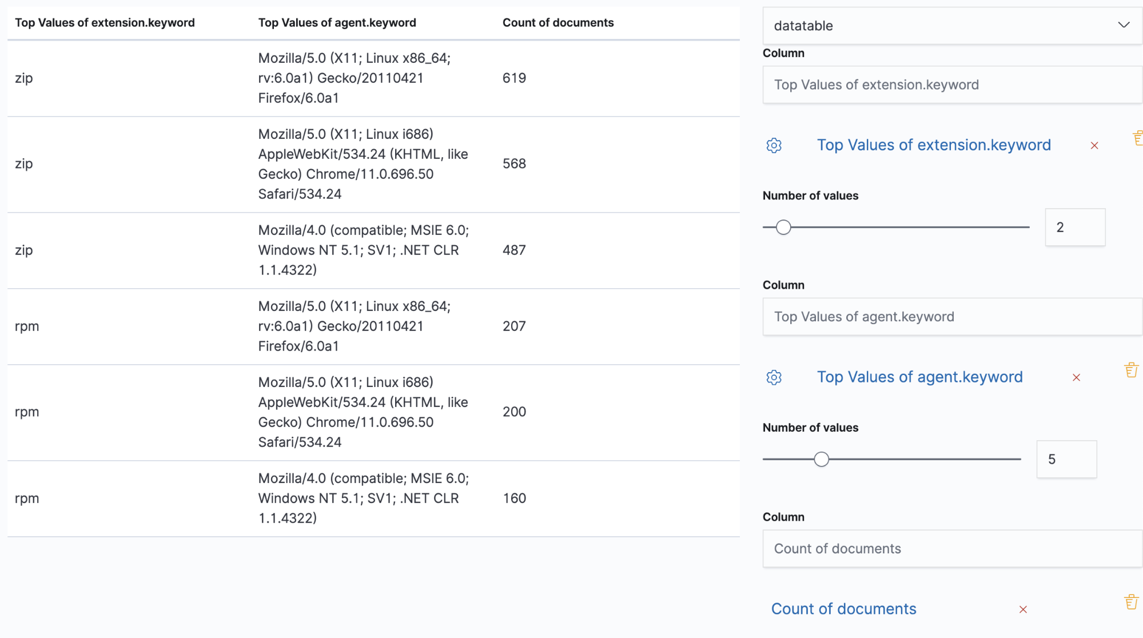Remove agent.keyword configuration with red X
The image size is (1143, 638).
point(1076,378)
